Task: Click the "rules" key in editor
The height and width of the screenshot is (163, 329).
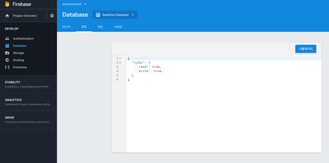Action: pos(138,62)
